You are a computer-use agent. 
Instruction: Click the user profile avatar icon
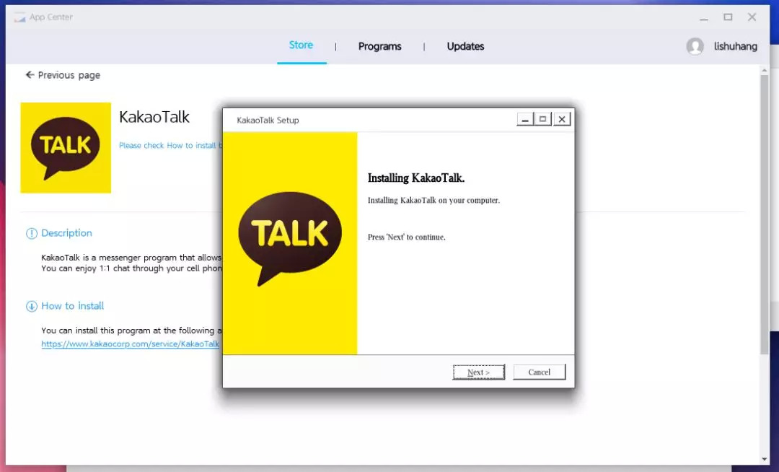(695, 46)
